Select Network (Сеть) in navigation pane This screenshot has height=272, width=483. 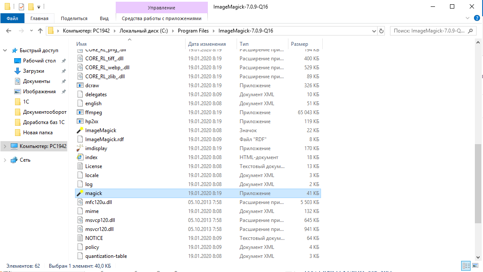[x=25, y=160]
